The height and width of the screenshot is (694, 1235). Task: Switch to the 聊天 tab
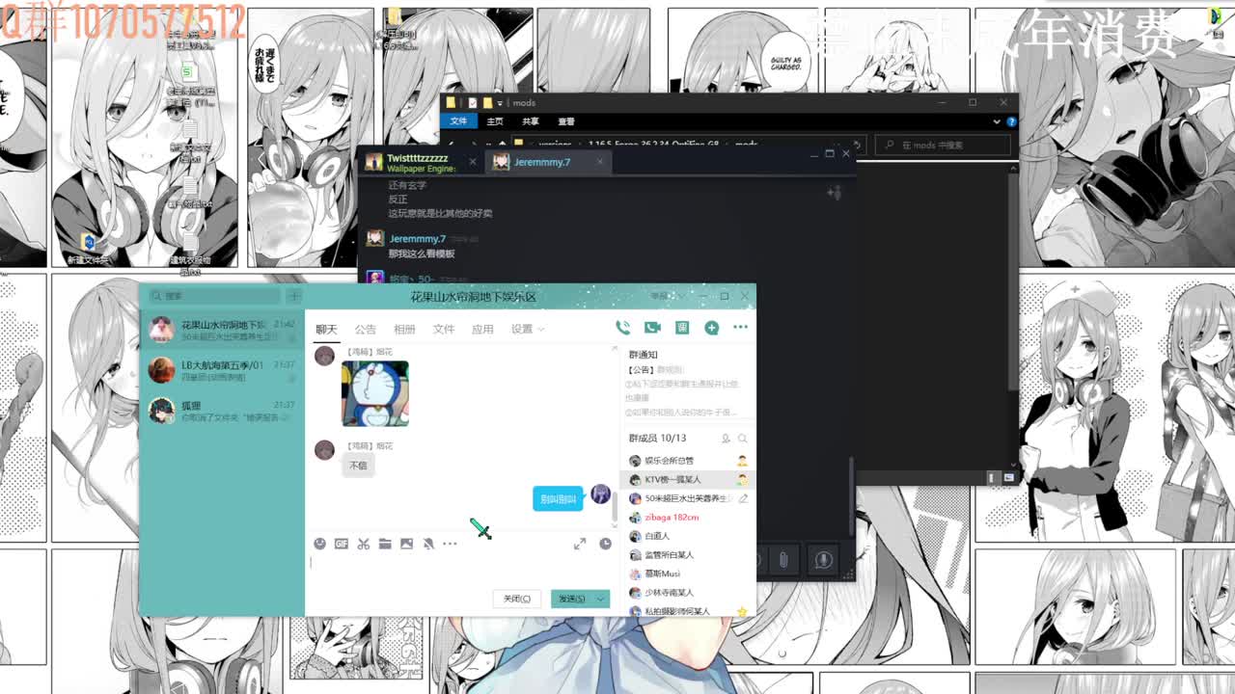pyautogui.click(x=326, y=329)
